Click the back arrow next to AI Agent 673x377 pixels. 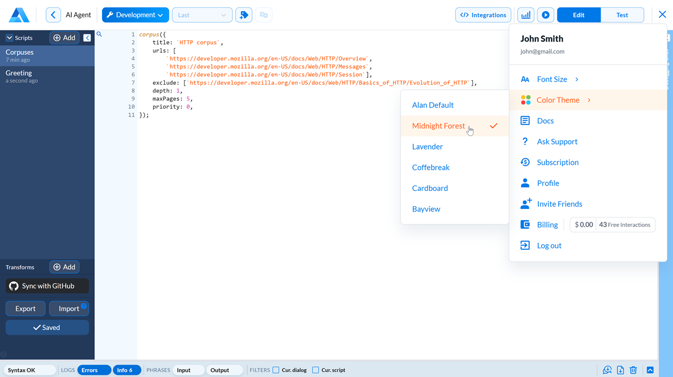(53, 15)
